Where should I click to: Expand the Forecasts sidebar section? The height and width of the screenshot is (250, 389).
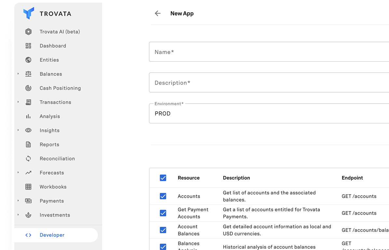(x=18, y=172)
